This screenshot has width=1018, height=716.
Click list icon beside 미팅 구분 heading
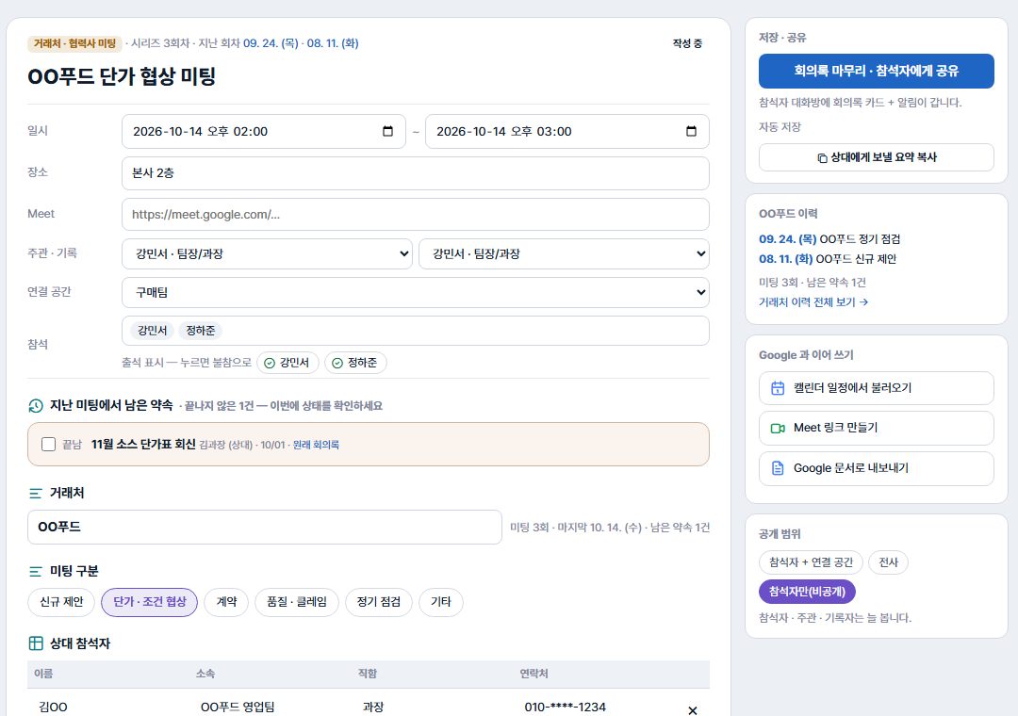pyautogui.click(x=36, y=571)
